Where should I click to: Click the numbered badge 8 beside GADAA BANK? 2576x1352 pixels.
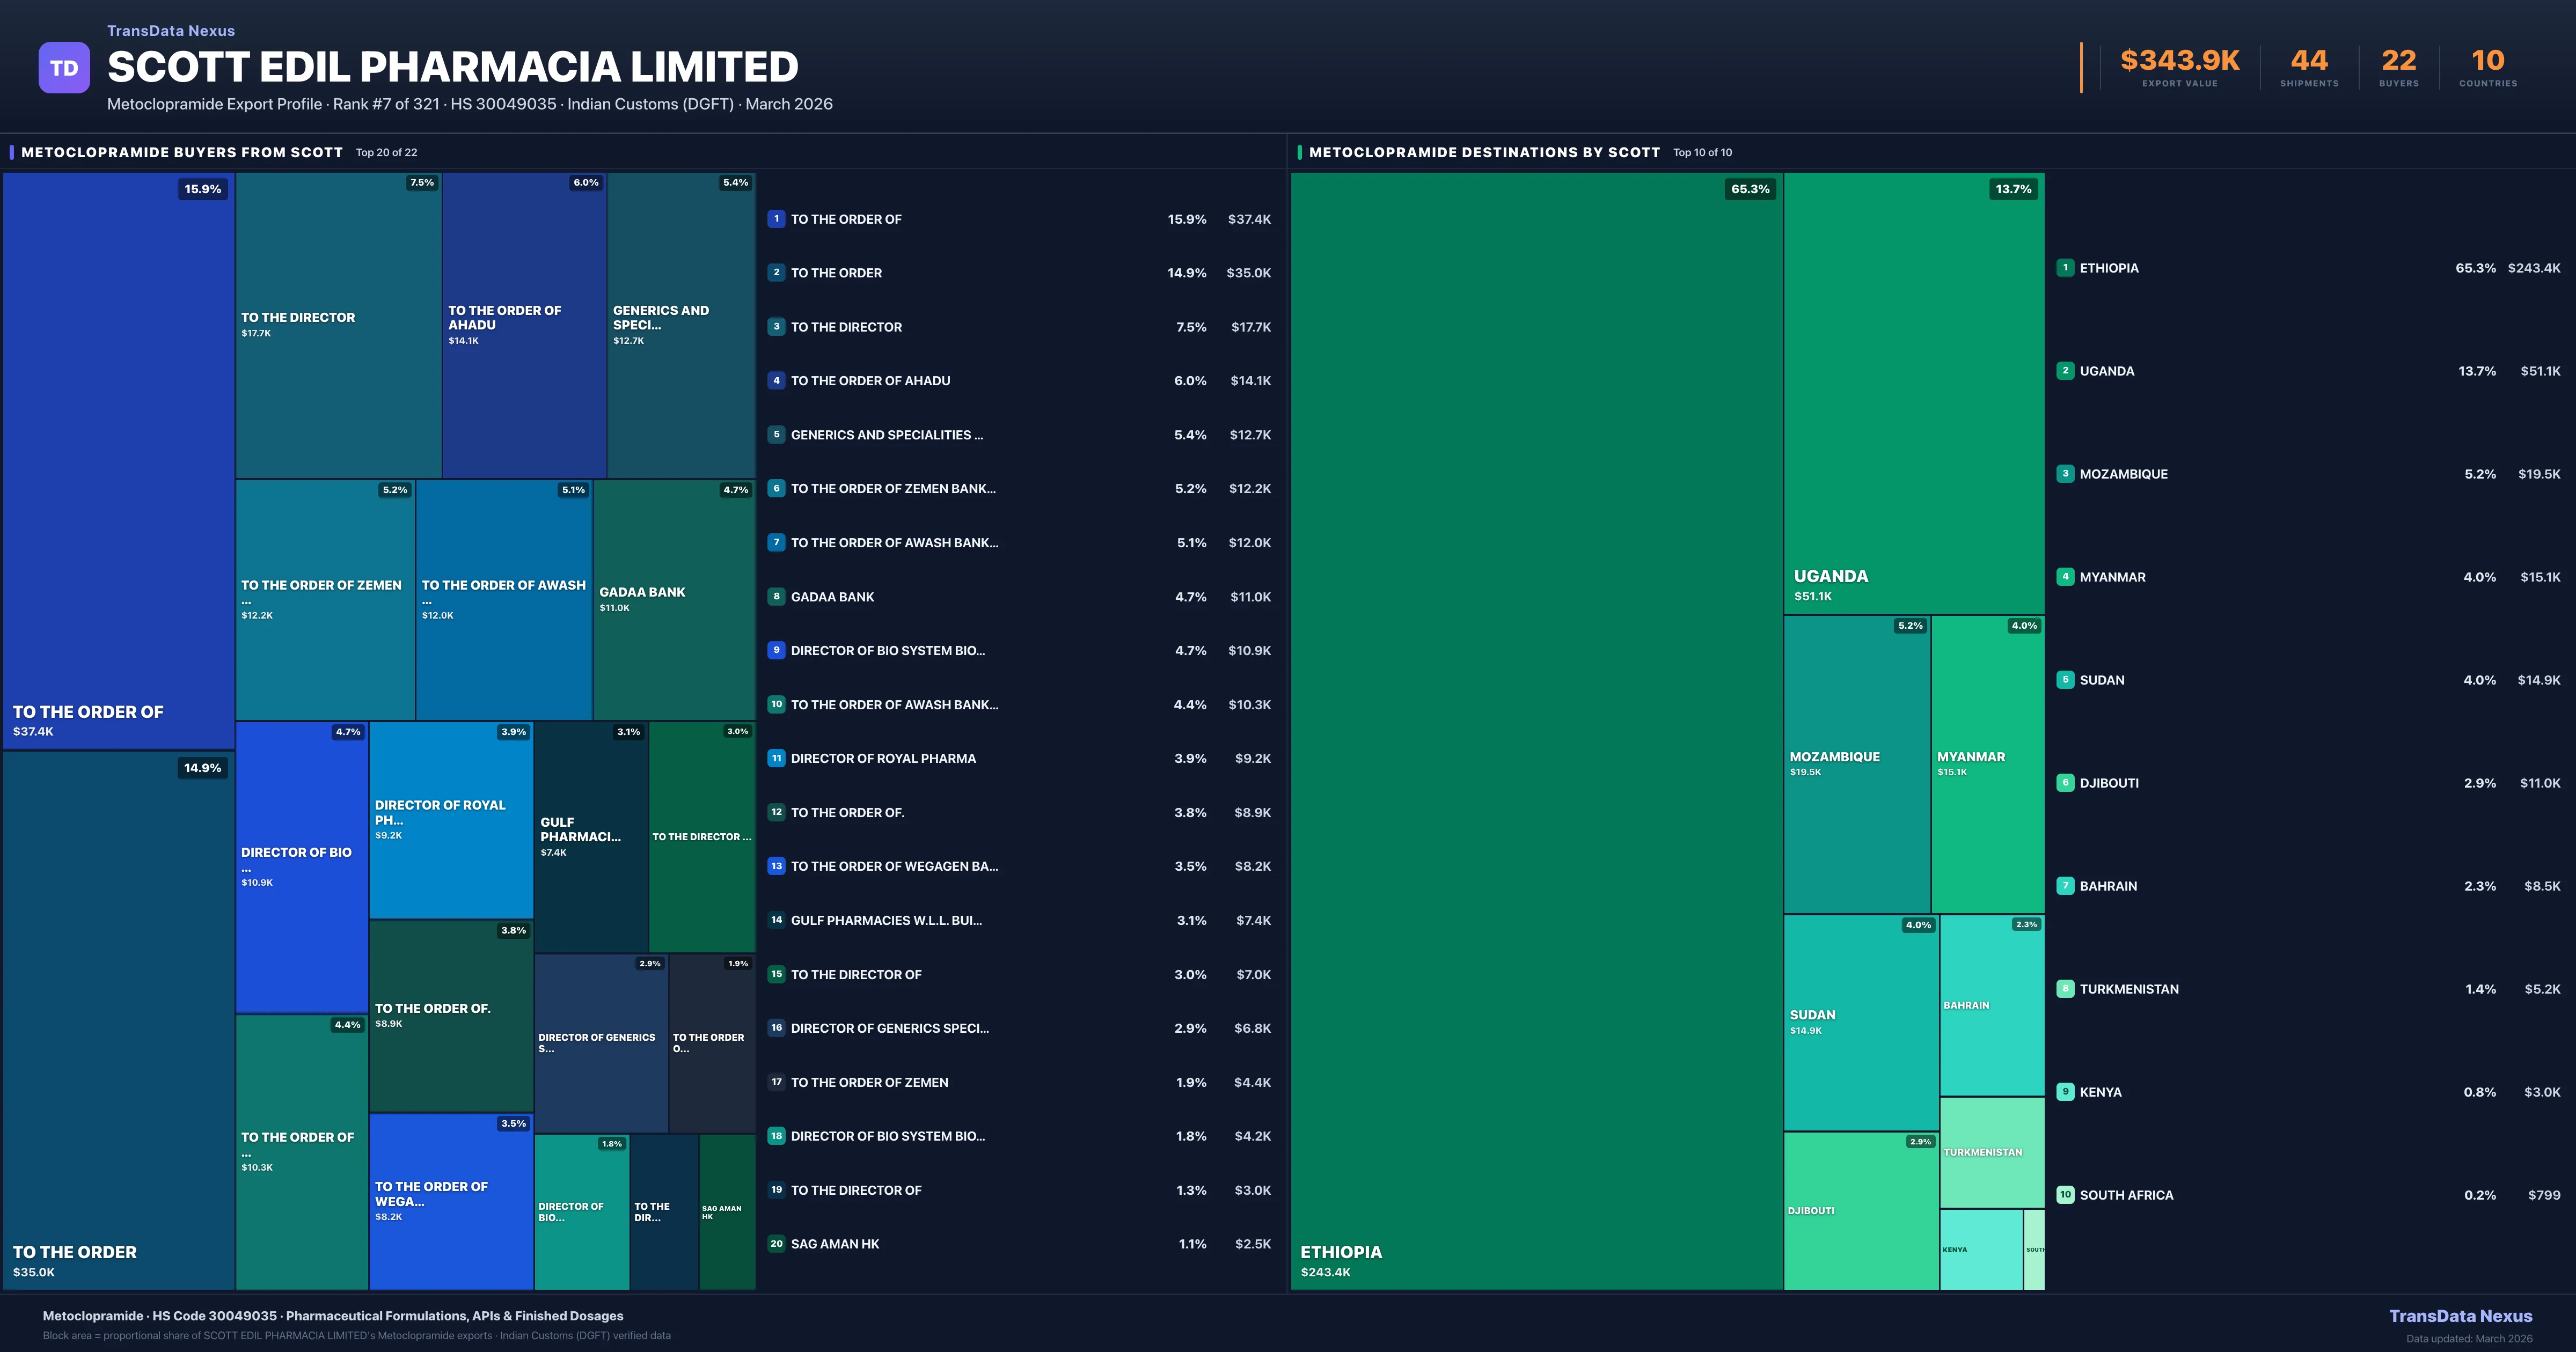point(776,596)
